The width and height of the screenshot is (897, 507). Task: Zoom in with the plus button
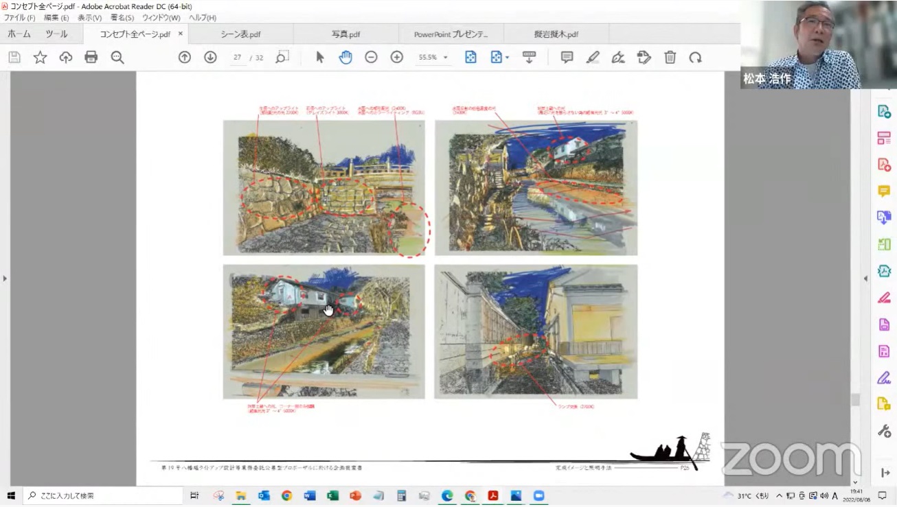[x=397, y=58]
